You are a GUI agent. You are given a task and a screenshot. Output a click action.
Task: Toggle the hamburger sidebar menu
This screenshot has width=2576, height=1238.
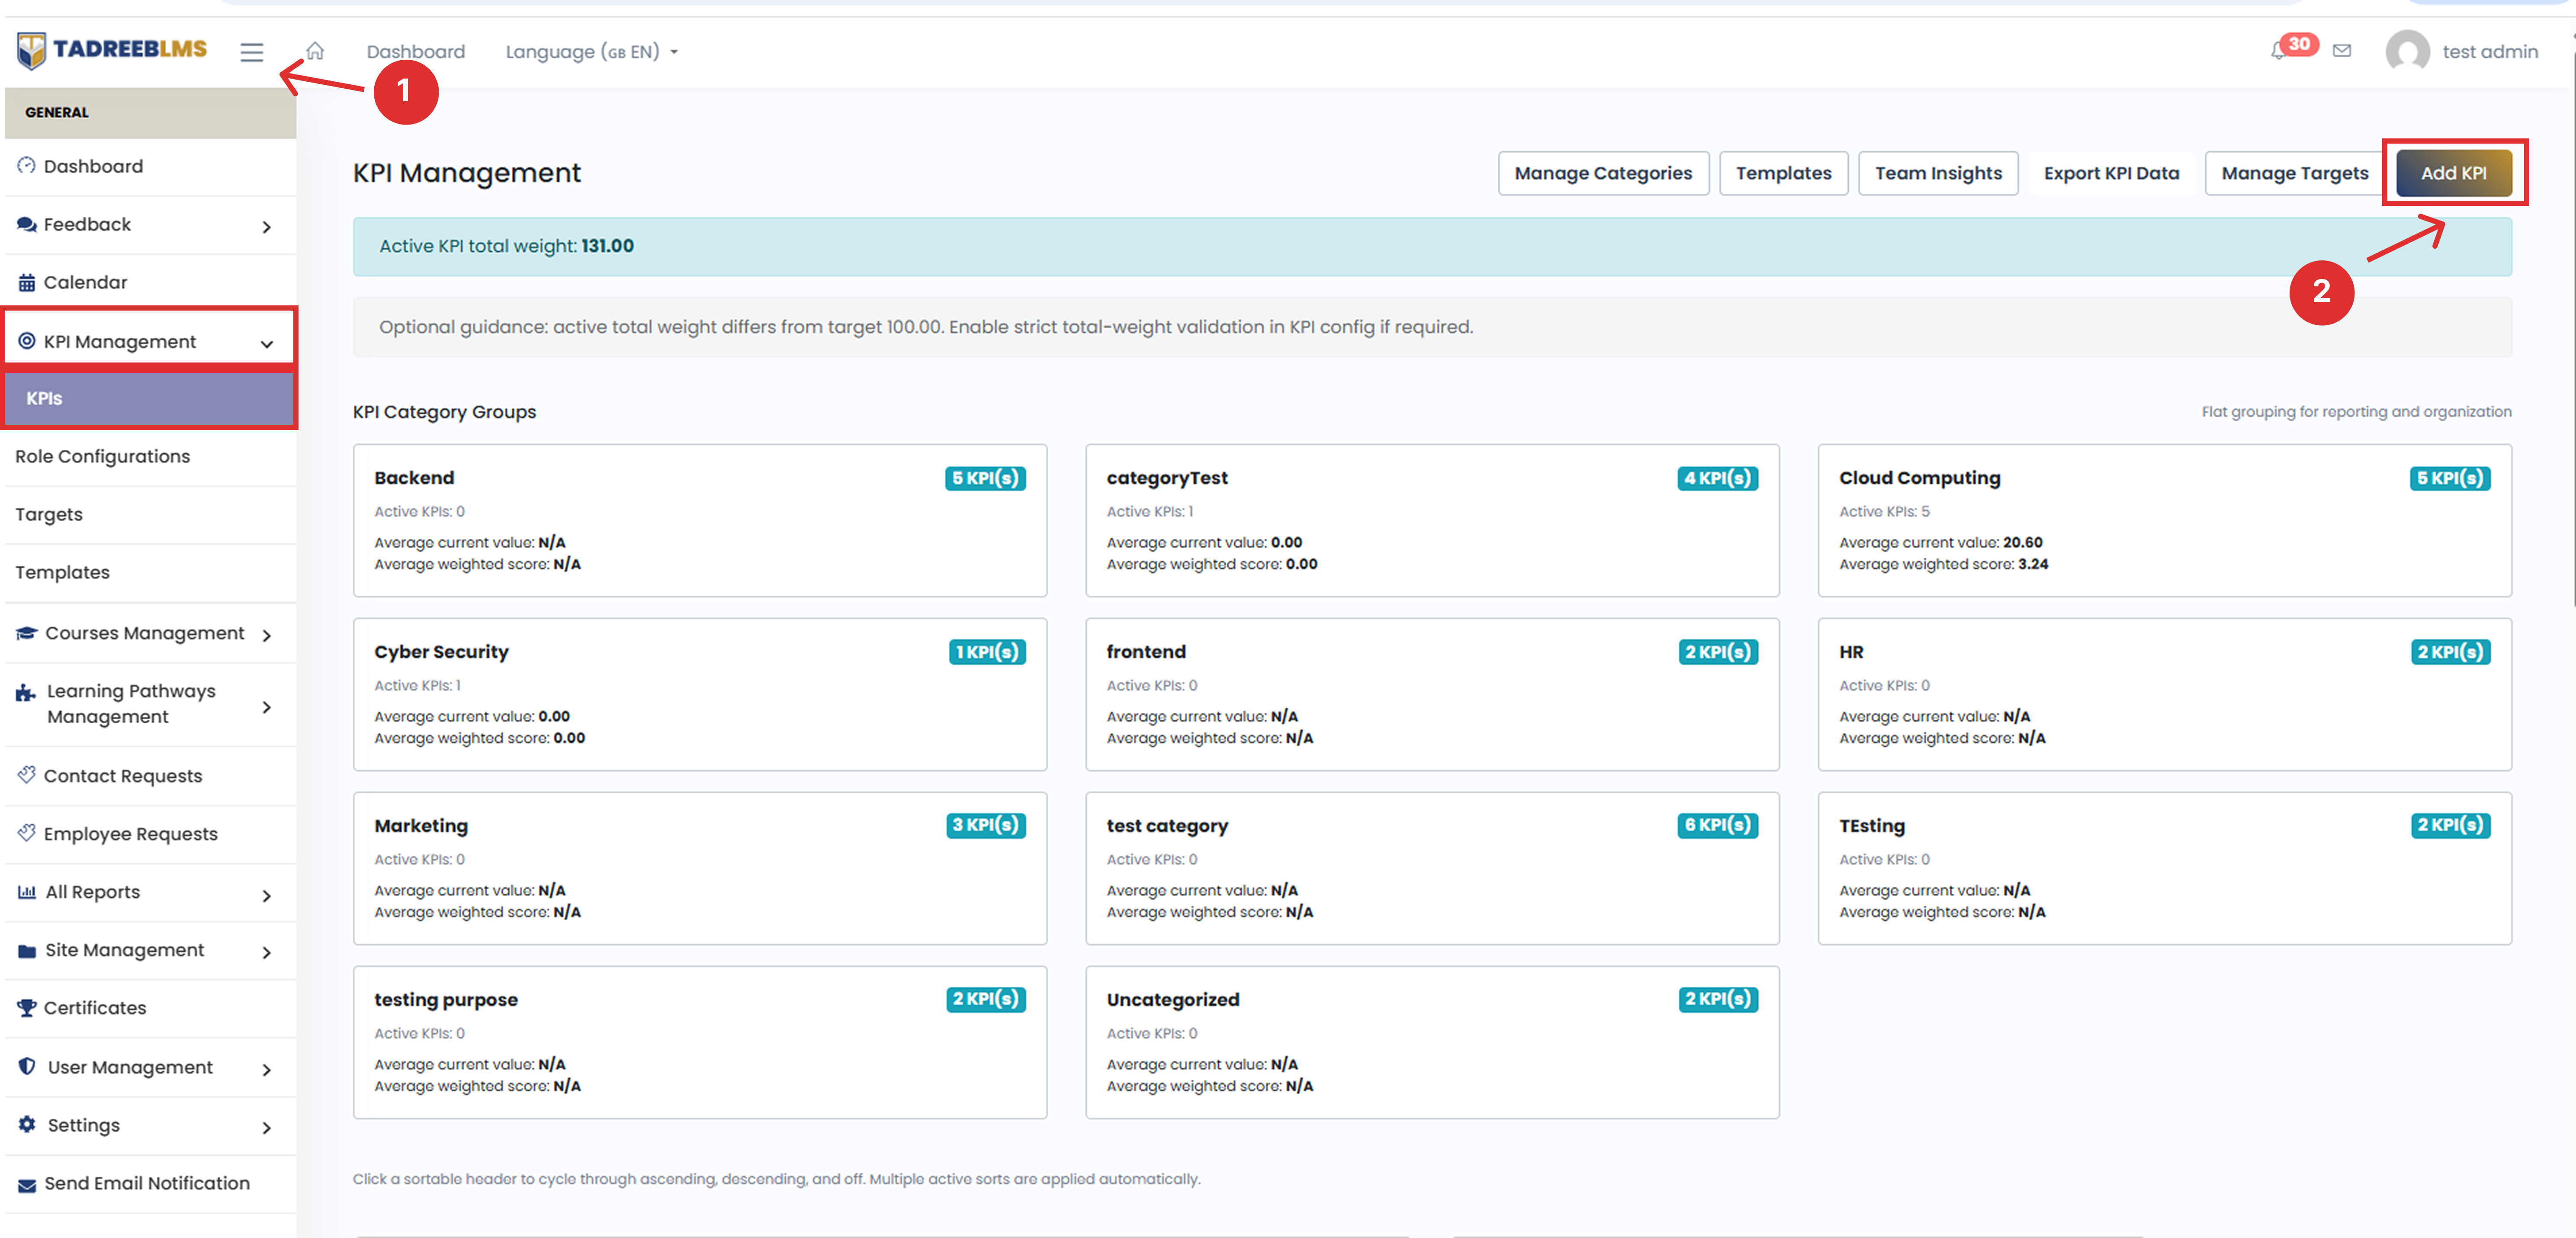pos(251,52)
